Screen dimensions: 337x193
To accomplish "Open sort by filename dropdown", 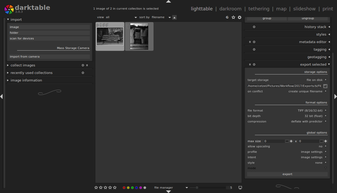I will (161, 17).
